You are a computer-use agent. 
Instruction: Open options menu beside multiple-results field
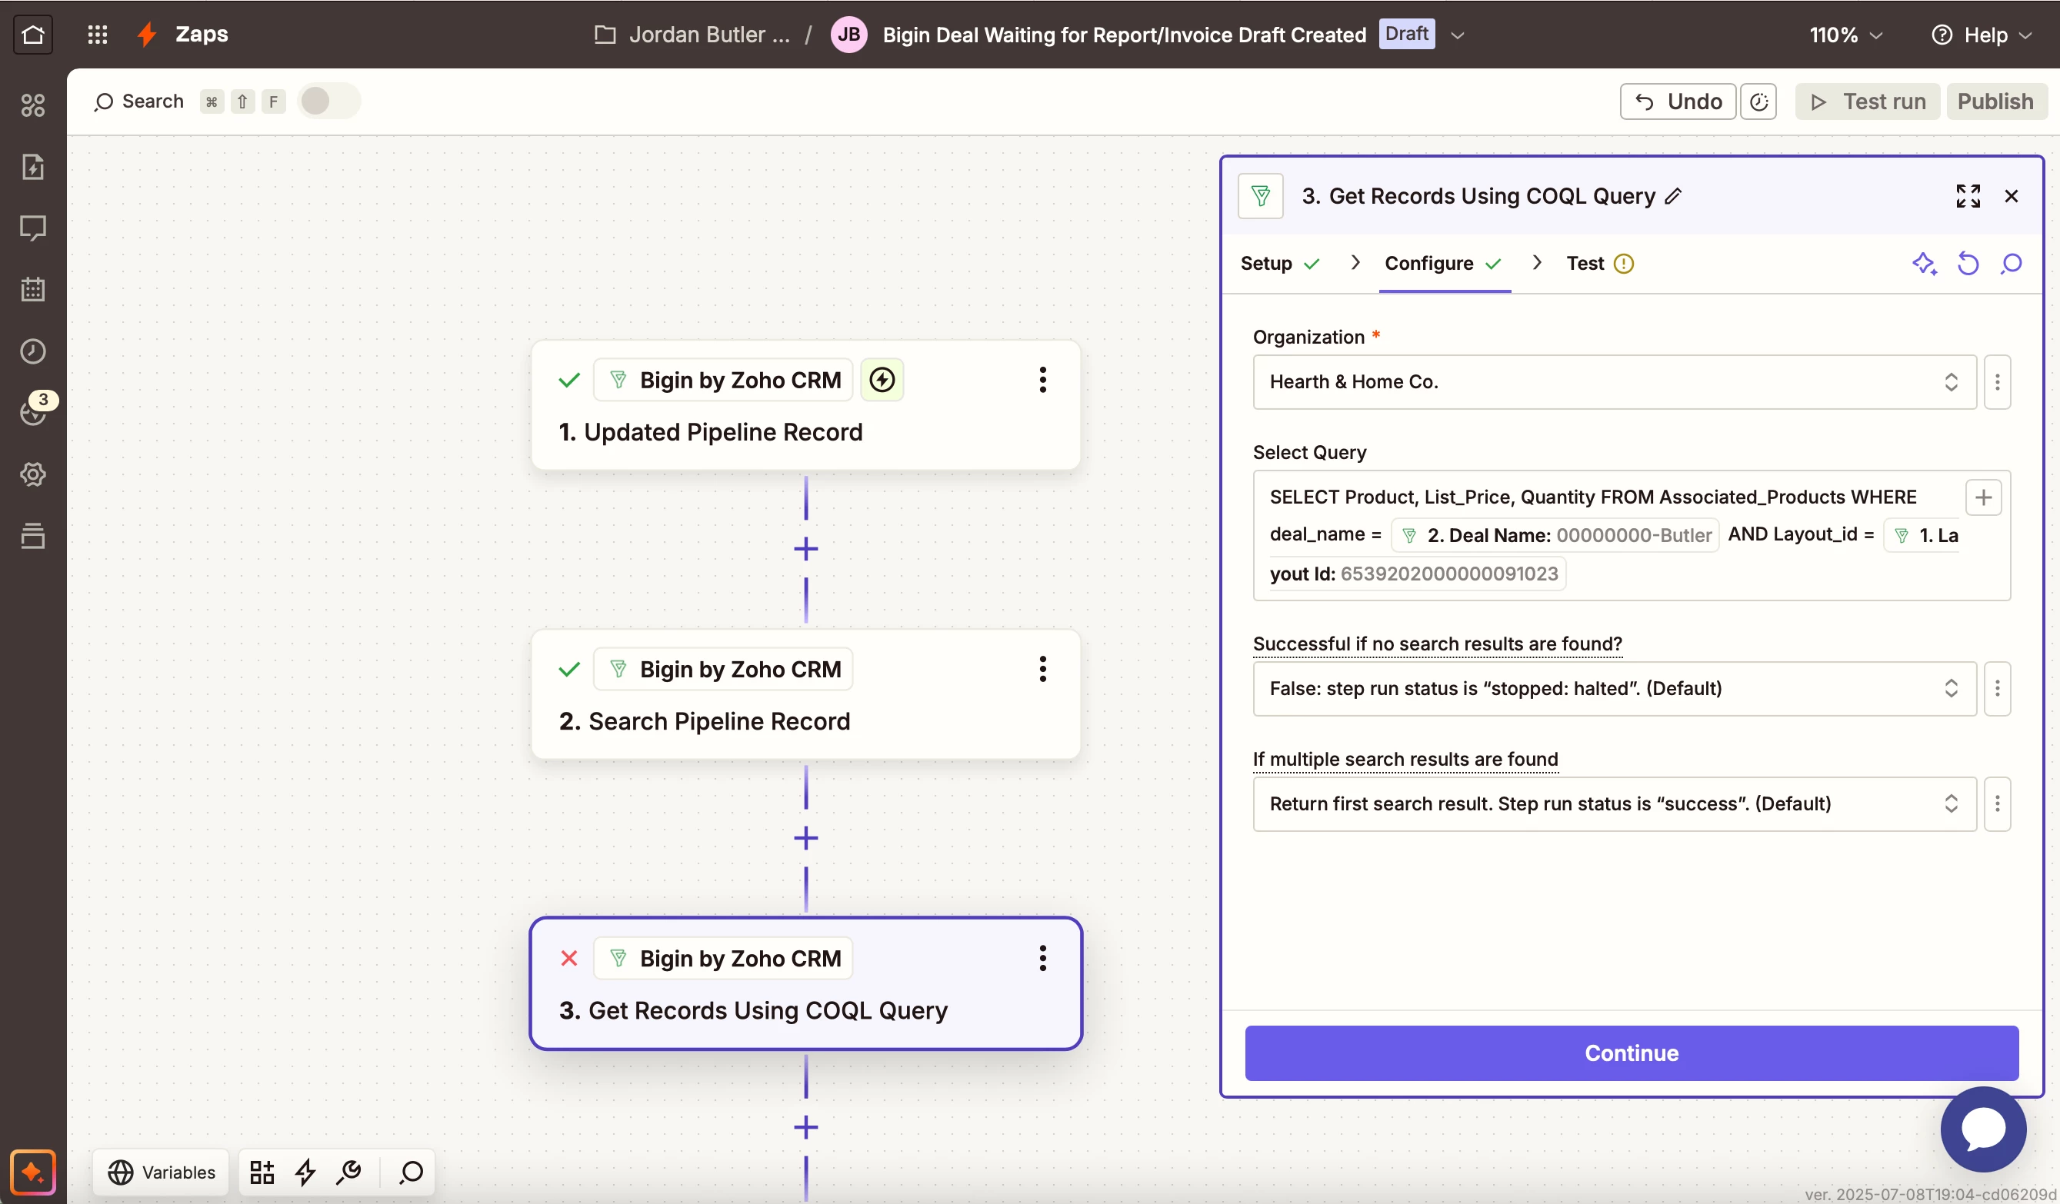click(x=1996, y=803)
